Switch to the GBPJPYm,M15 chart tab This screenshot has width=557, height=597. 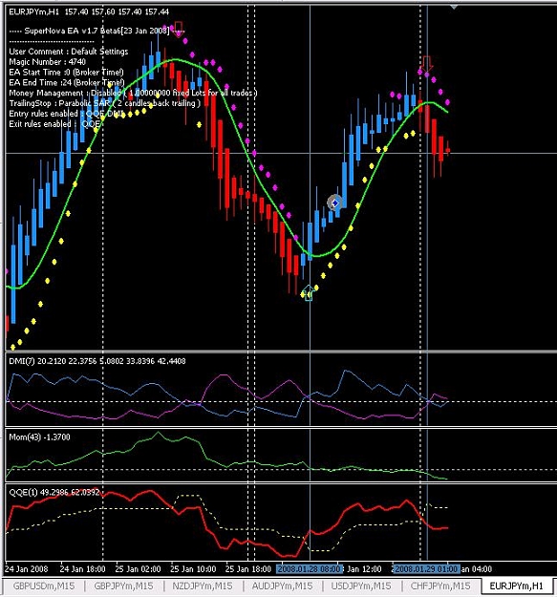tap(123, 586)
